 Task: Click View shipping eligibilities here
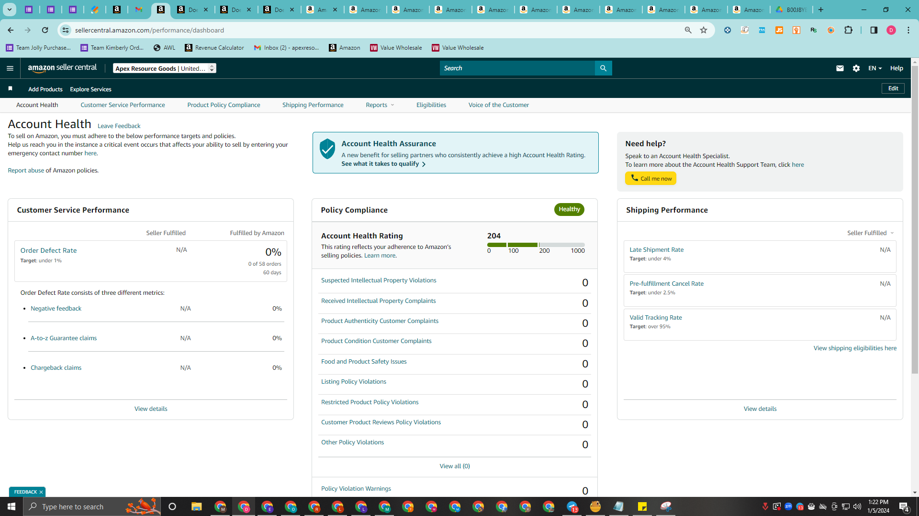coord(855,348)
